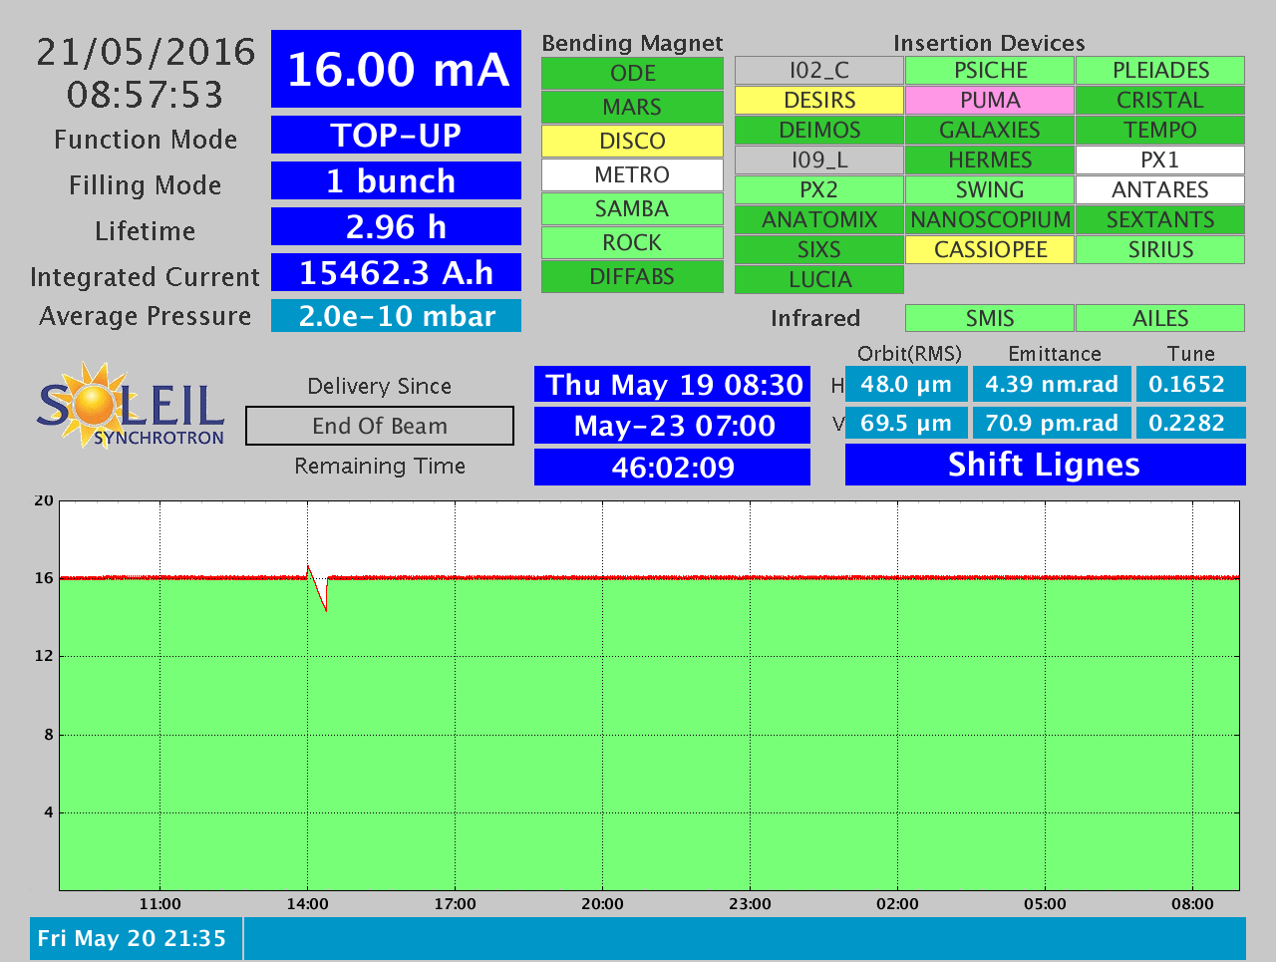Click the Thu May 19 08:30 delivery date
This screenshot has height=962, width=1276.
[x=673, y=385]
